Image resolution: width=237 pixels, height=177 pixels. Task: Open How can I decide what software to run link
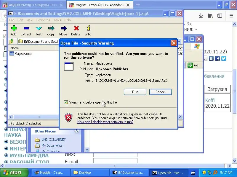point(105,122)
